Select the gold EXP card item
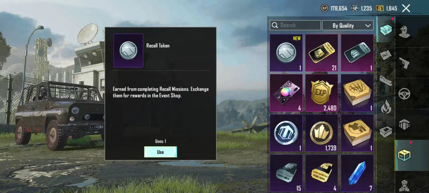Screen dimensions: 429x193 point(321,93)
